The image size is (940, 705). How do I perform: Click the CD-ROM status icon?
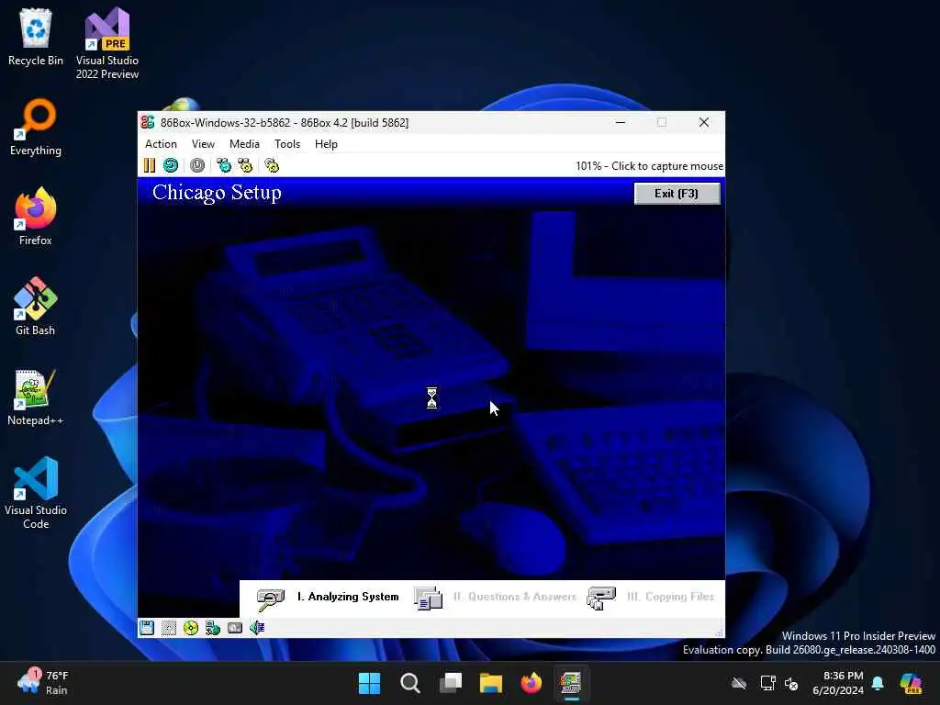(191, 628)
